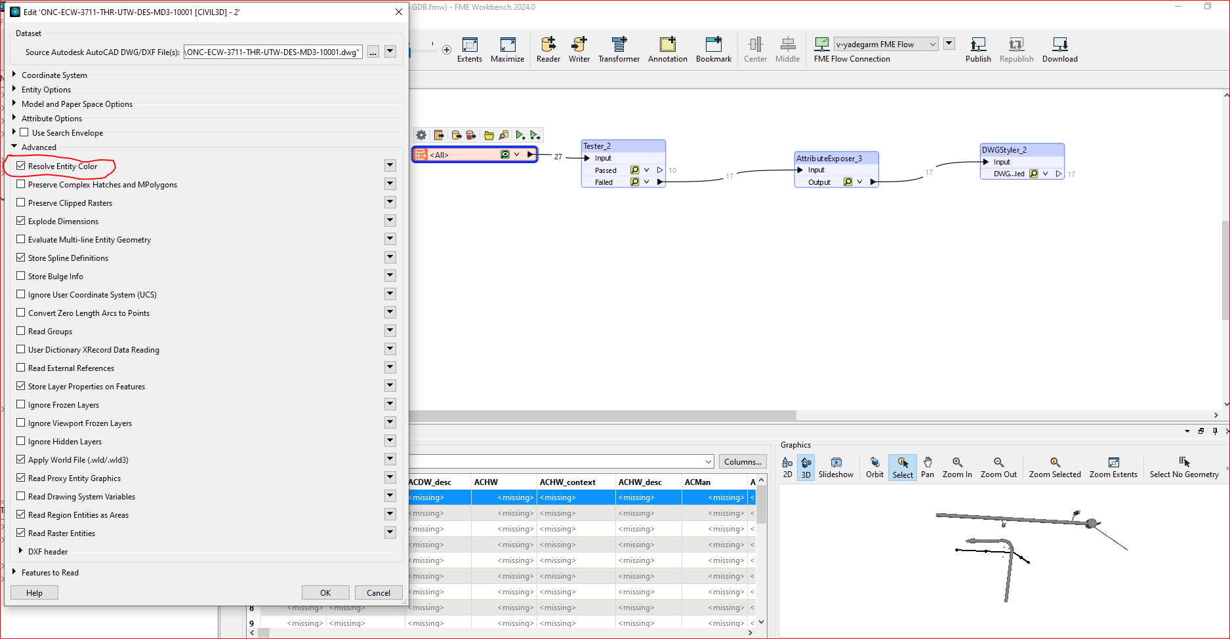Click the Run From This play icon
Screen dimensions: 1230x639
(535, 135)
